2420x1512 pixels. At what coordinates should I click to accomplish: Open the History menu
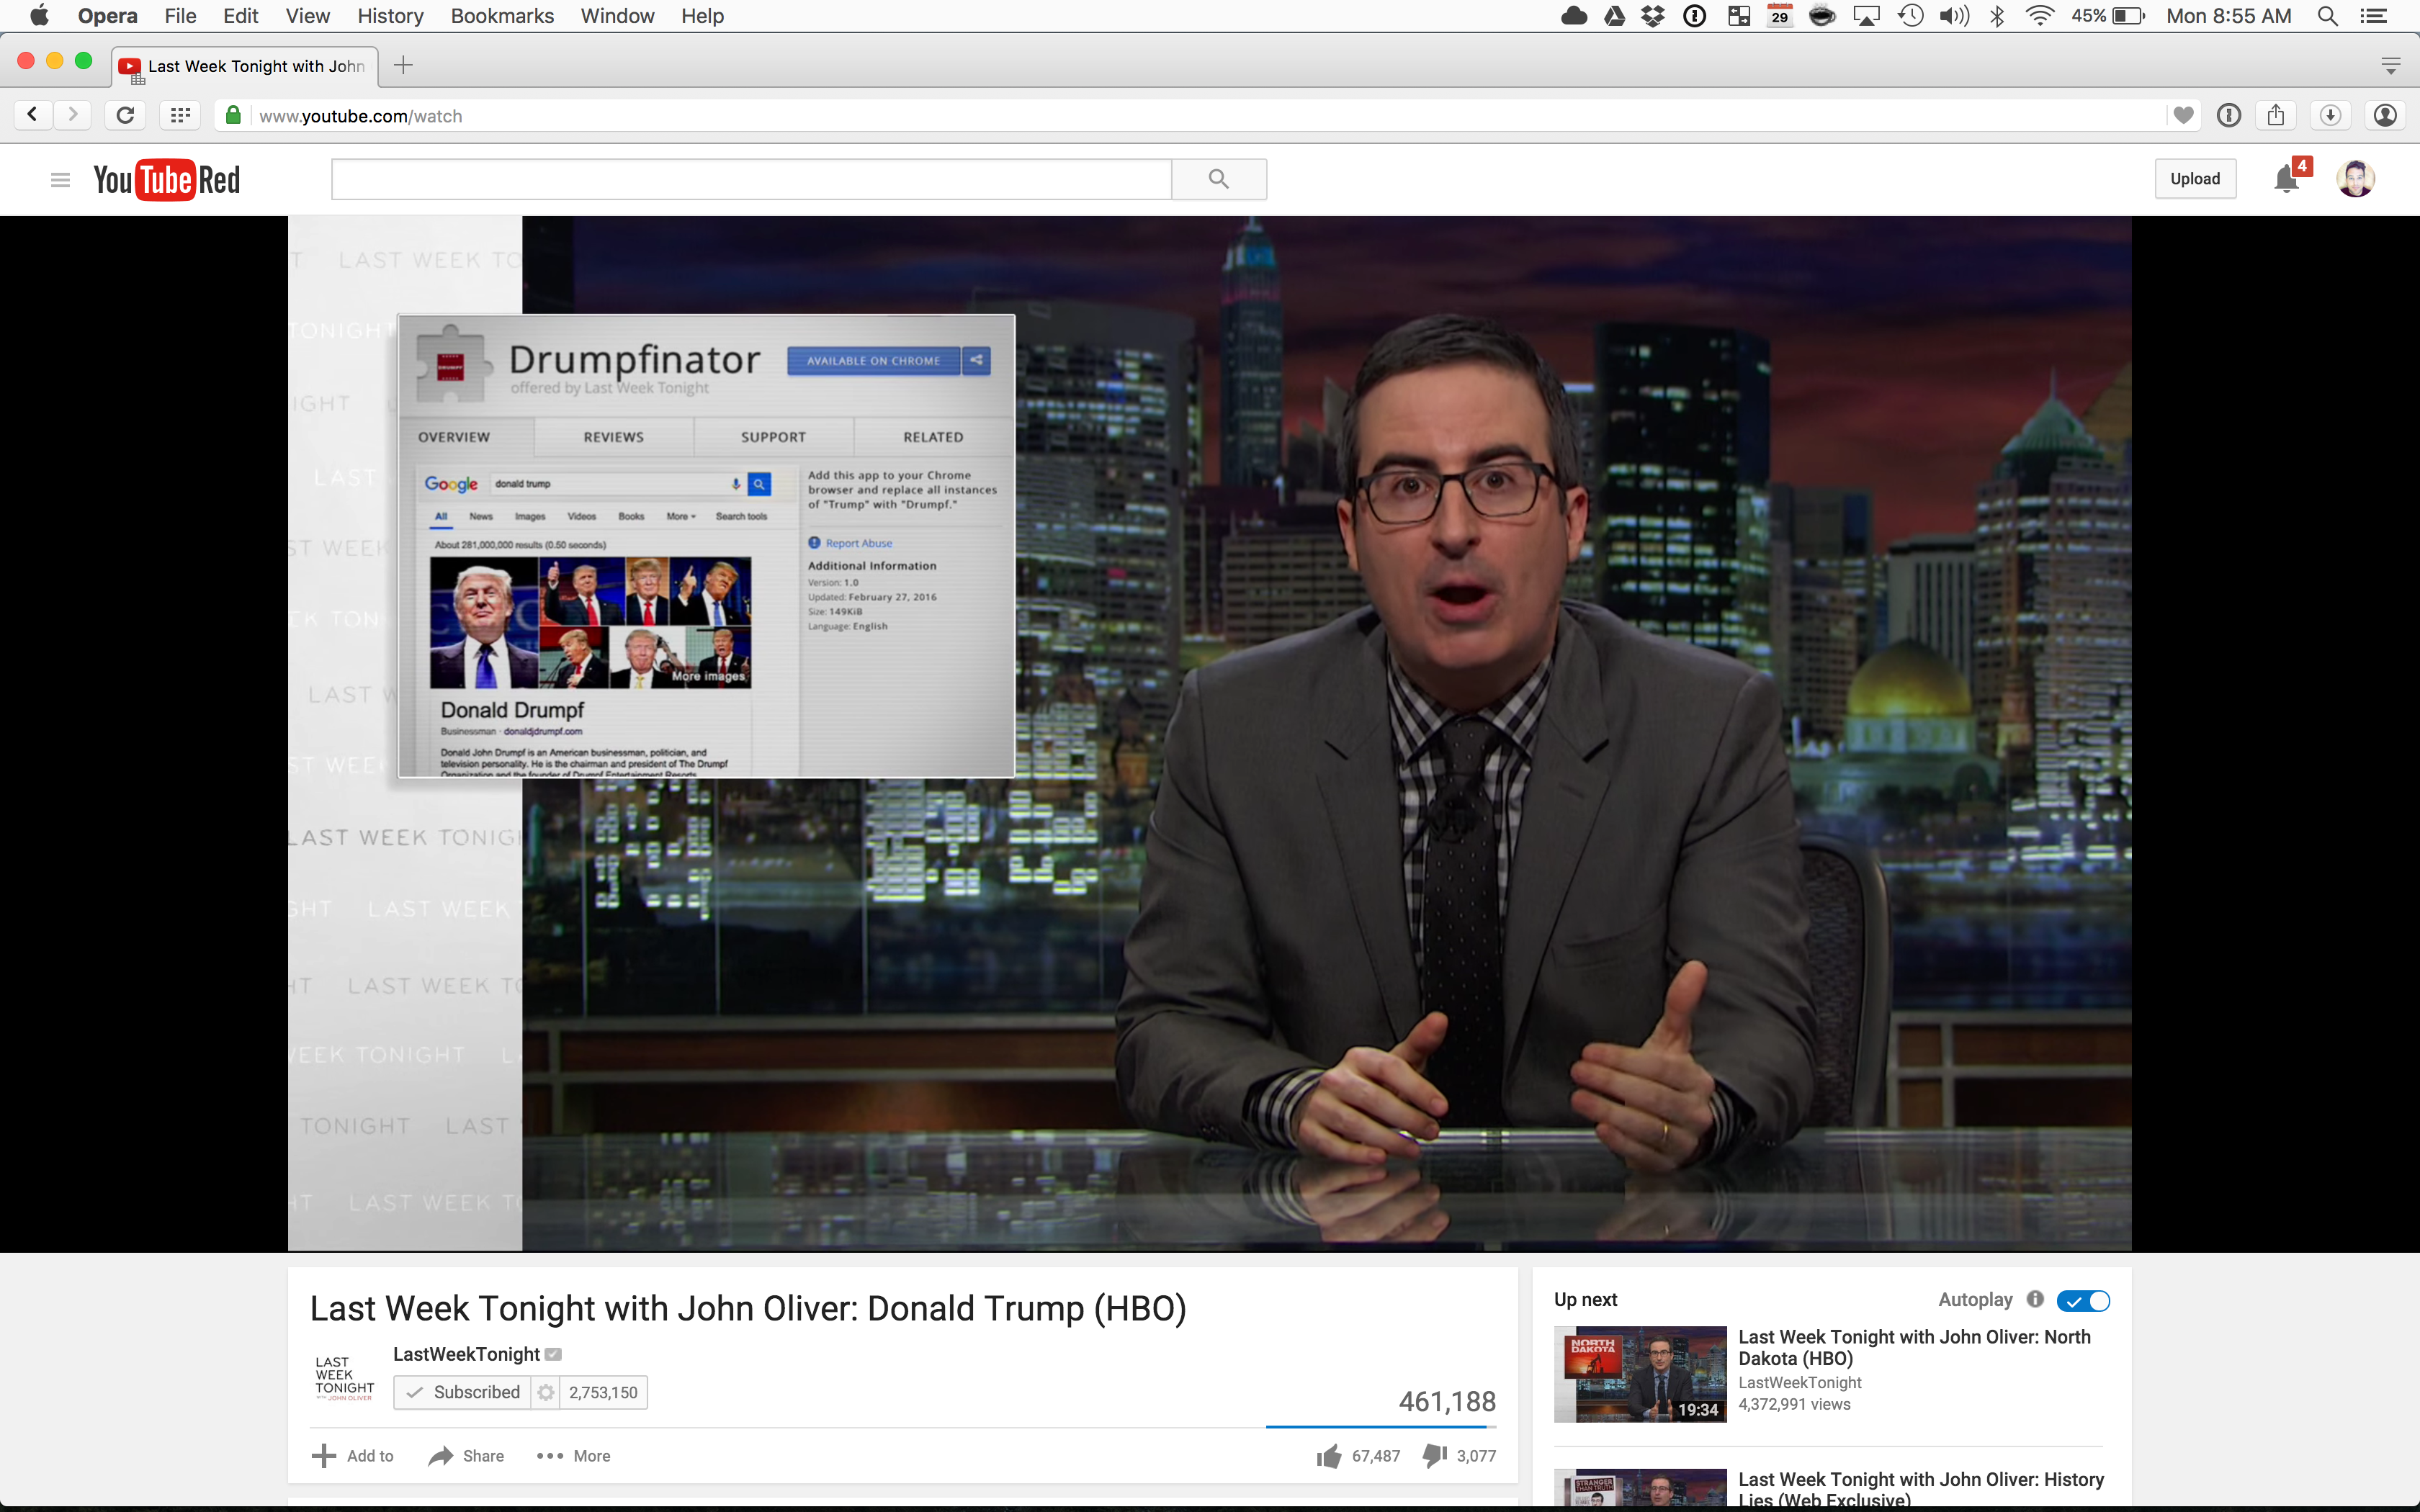pyautogui.click(x=390, y=16)
